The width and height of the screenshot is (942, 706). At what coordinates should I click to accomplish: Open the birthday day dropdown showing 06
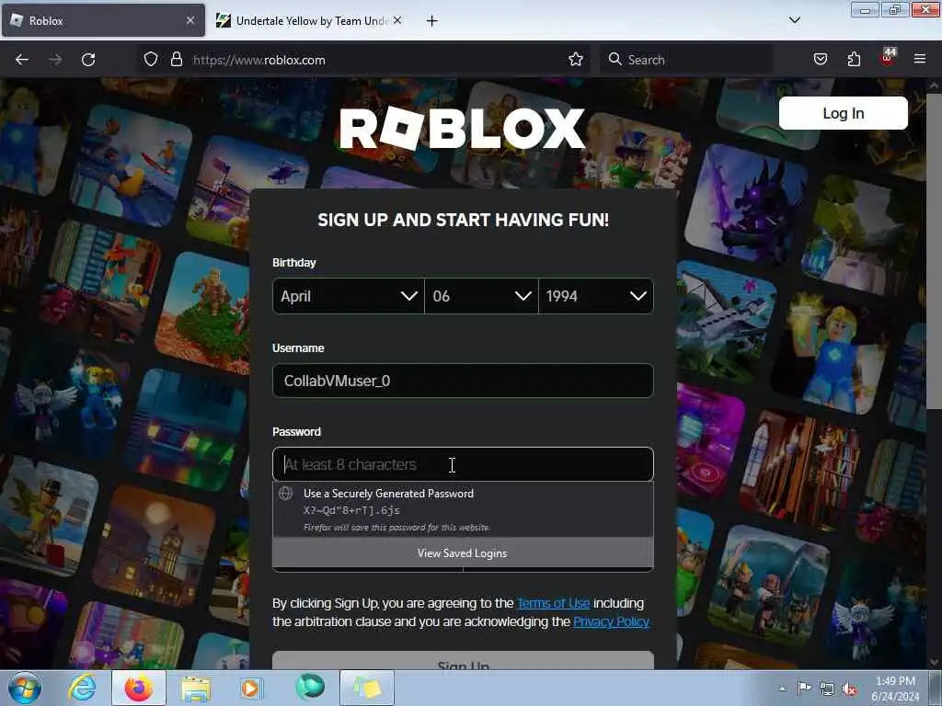point(481,296)
